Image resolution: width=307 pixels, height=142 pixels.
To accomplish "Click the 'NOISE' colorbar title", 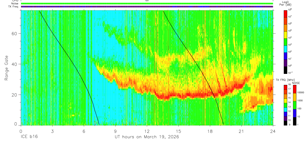I will [x=296, y=83].
